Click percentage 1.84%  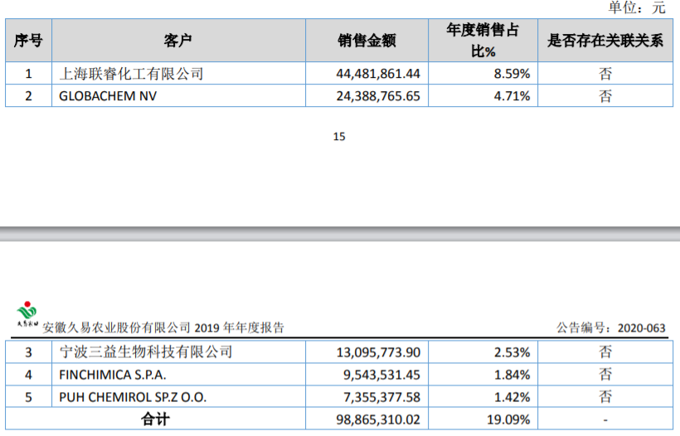[x=512, y=375]
